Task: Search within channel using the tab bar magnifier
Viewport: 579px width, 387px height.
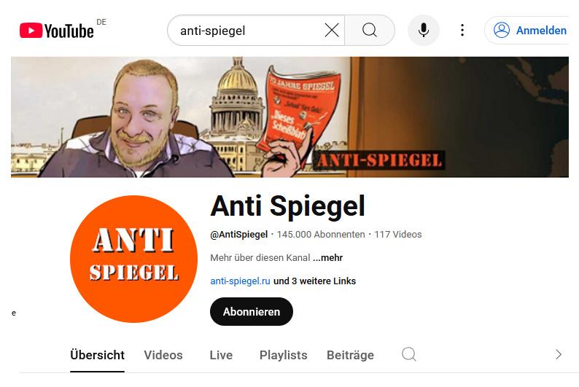Action: coord(409,354)
